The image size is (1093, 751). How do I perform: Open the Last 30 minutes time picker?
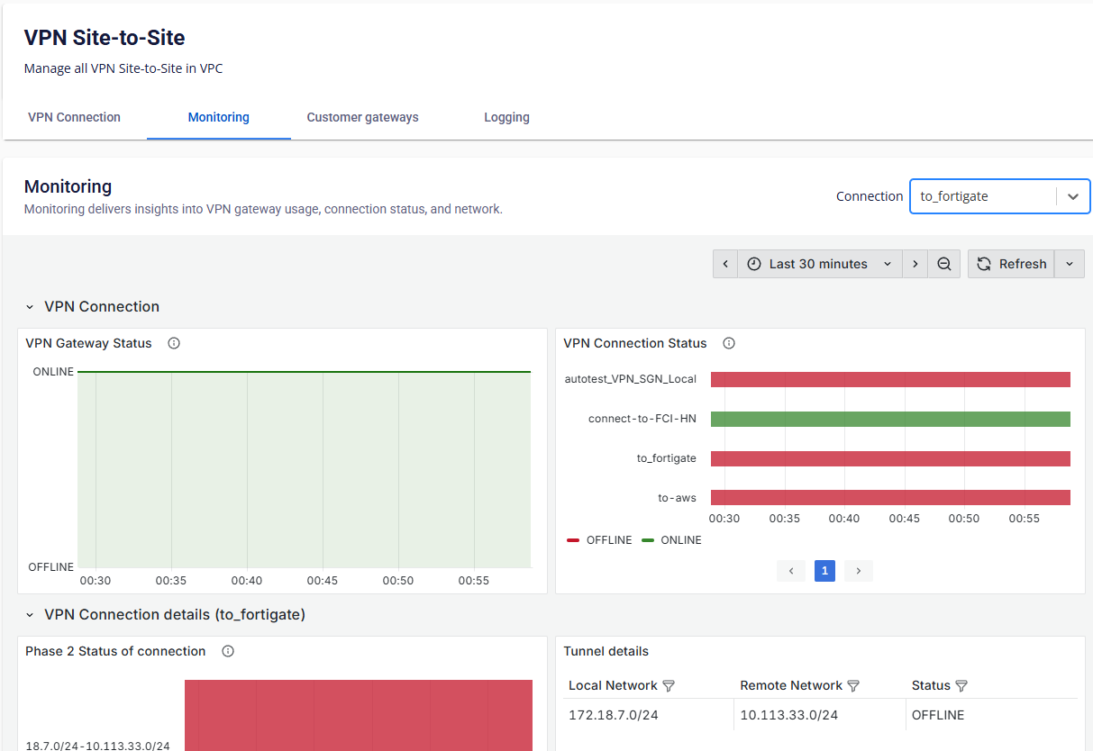pyautogui.click(x=819, y=264)
